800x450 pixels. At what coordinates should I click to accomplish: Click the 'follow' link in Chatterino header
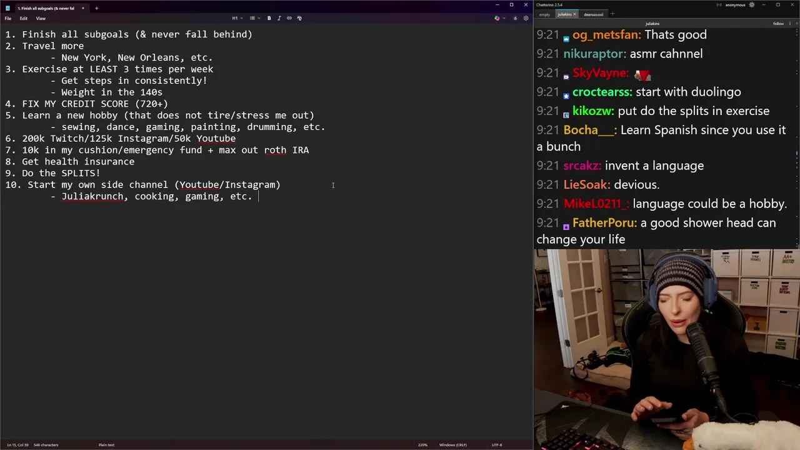(x=778, y=24)
